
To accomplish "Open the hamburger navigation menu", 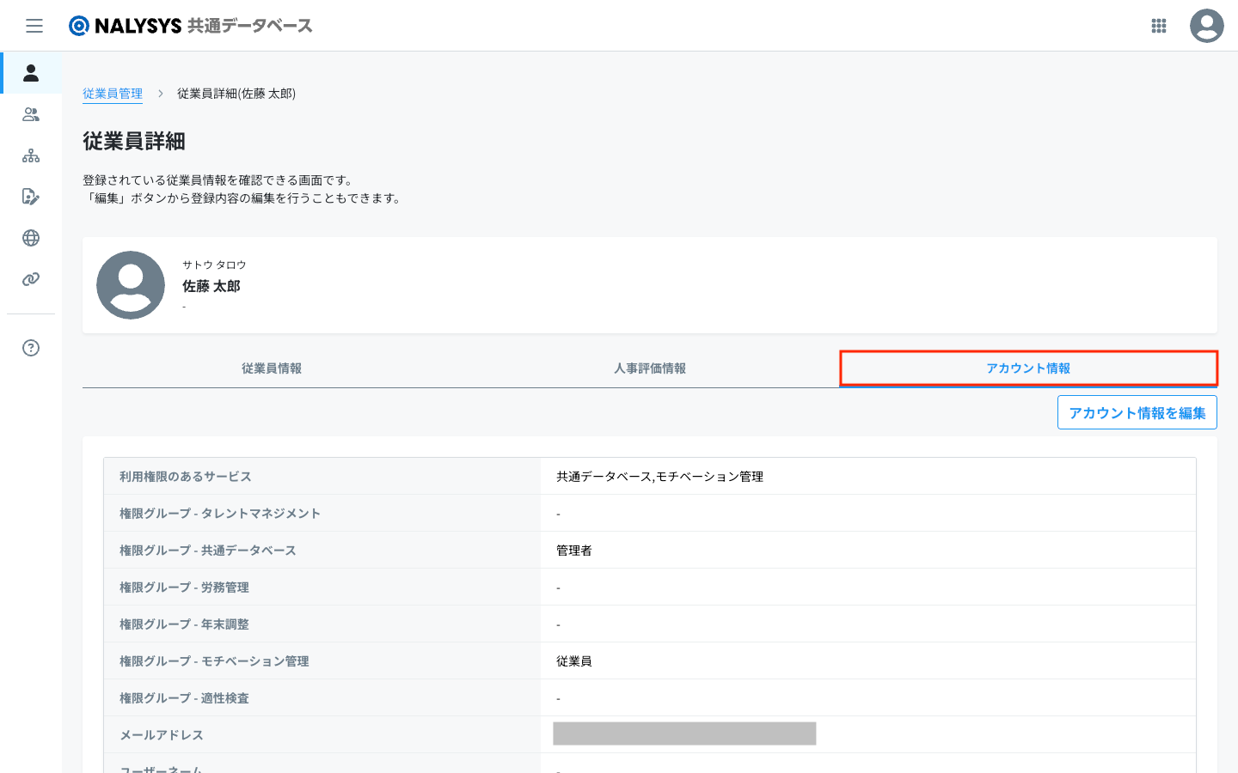I will click(x=34, y=26).
